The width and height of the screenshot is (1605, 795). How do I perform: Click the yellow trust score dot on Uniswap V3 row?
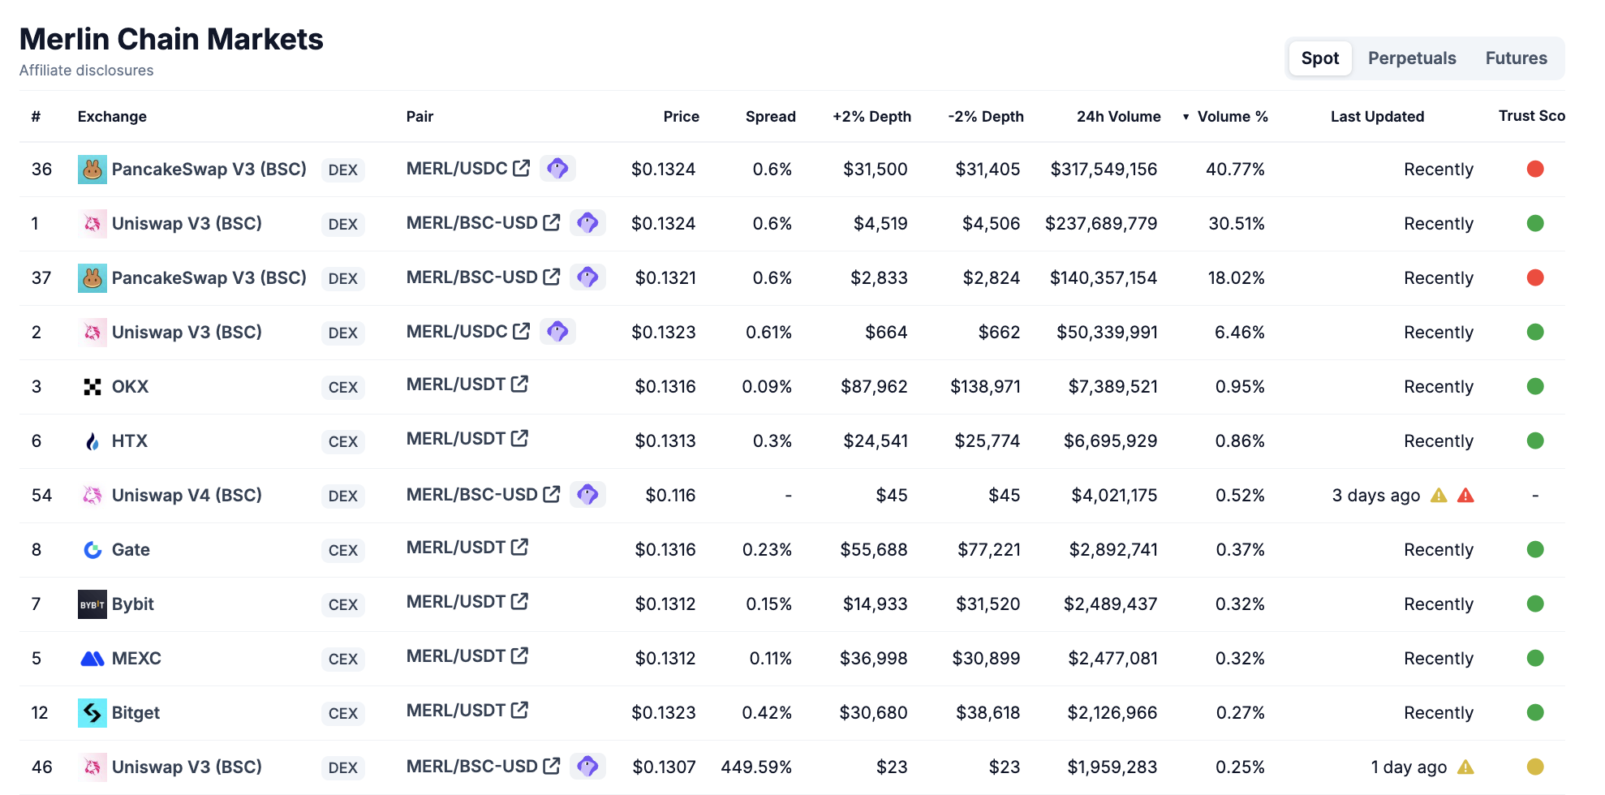pos(1535,767)
